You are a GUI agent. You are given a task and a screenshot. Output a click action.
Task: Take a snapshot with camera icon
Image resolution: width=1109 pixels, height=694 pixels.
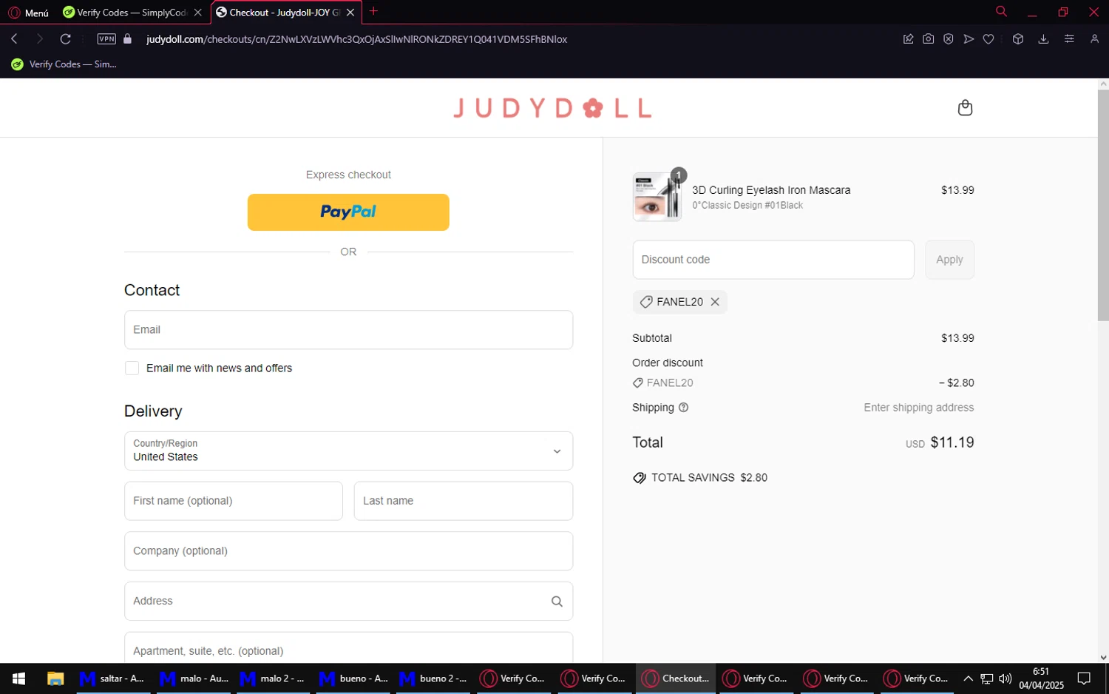point(928,39)
